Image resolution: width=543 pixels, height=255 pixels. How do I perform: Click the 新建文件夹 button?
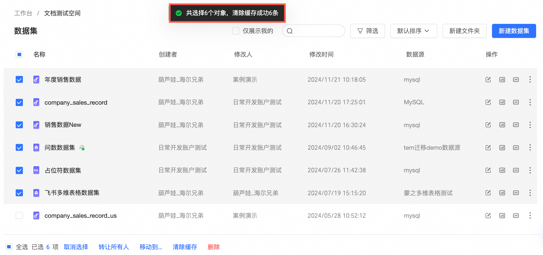pos(464,31)
